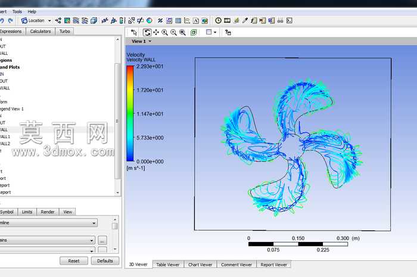Switch to the 3D Viewer tab
The width and height of the screenshot is (417, 277).
(138, 264)
